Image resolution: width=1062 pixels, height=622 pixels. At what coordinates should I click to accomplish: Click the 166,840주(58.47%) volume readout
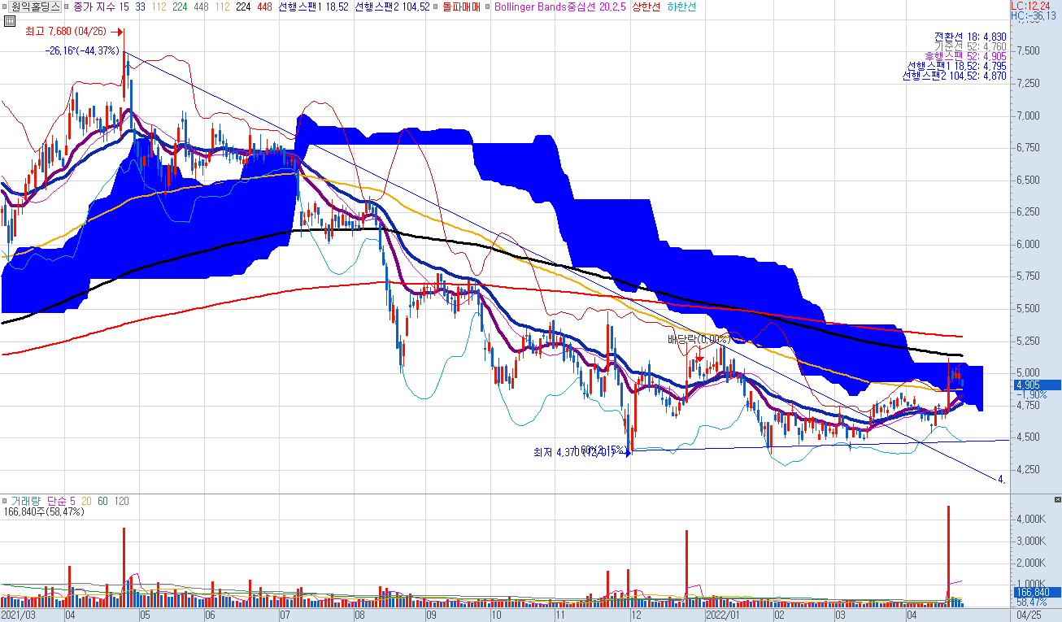pyautogui.click(x=45, y=512)
